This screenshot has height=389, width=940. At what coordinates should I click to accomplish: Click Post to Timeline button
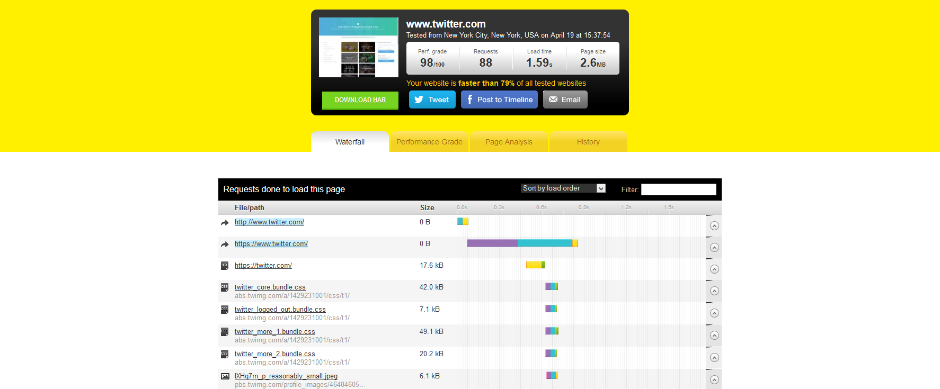pyautogui.click(x=499, y=99)
